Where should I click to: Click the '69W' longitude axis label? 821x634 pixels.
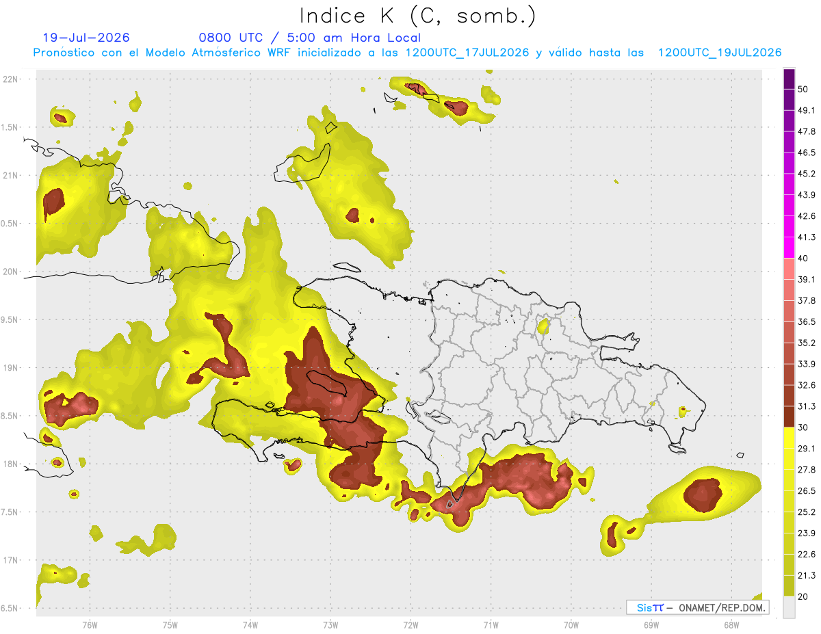pos(651,624)
